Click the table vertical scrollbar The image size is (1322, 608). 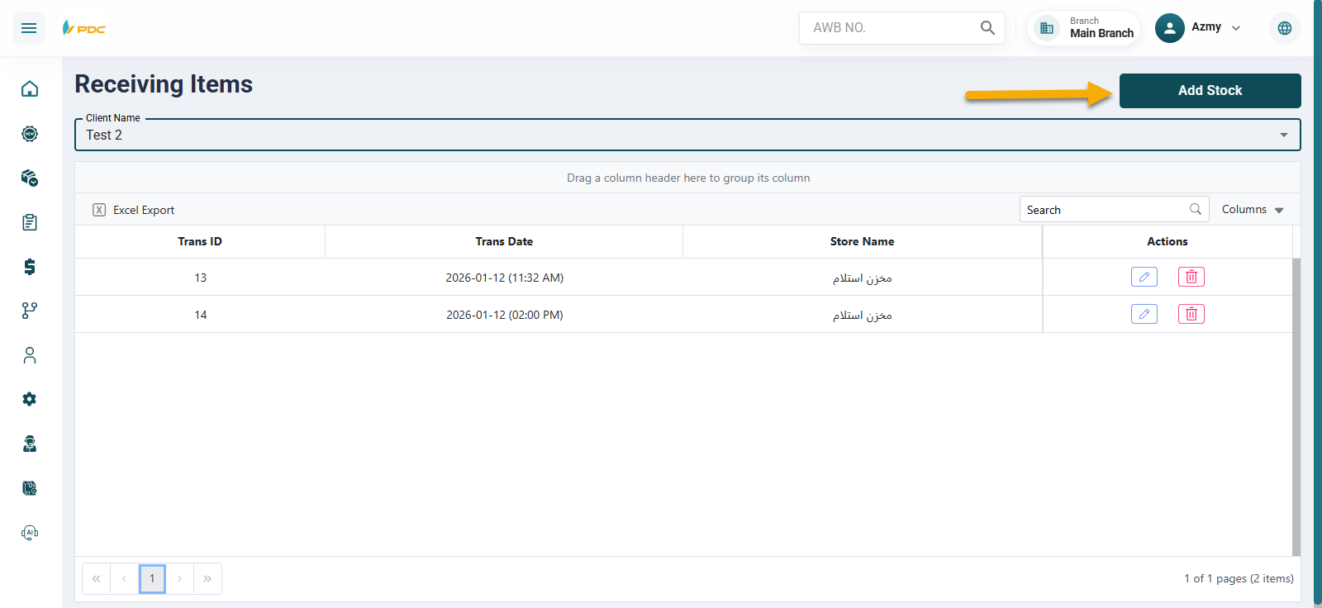(x=1296, y=407)
